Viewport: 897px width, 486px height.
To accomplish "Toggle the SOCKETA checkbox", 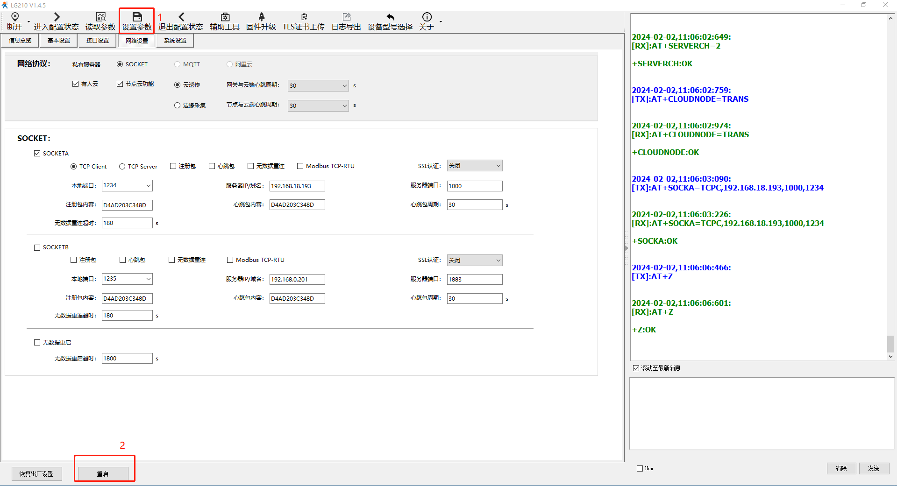I will coord(37,154).
